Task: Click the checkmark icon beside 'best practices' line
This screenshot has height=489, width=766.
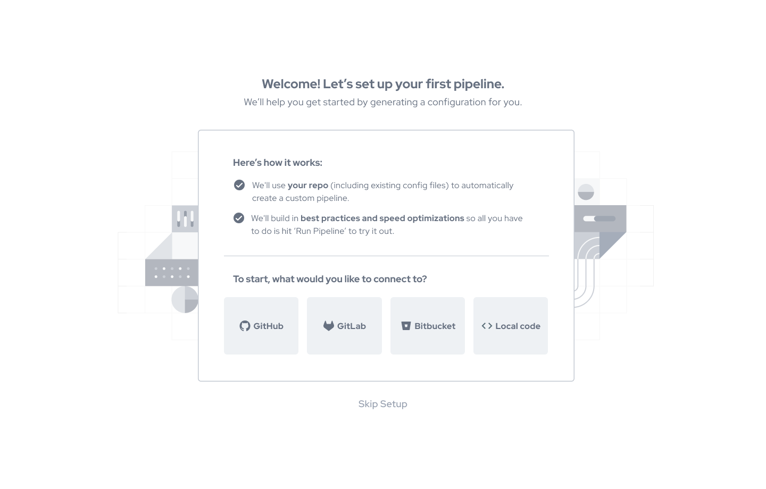Action: 239,218
